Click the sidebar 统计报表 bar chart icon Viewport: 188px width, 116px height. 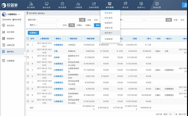tap(3, 32)
